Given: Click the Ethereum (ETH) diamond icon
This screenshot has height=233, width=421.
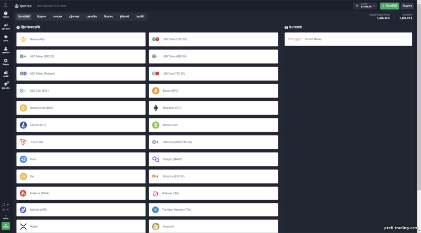Looking at the screenshot, I should tap(156, 108).
